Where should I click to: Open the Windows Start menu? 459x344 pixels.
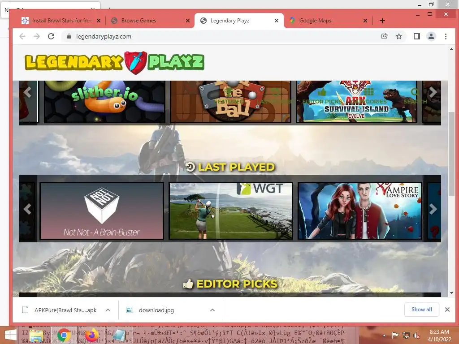click(x=11, y=335)
